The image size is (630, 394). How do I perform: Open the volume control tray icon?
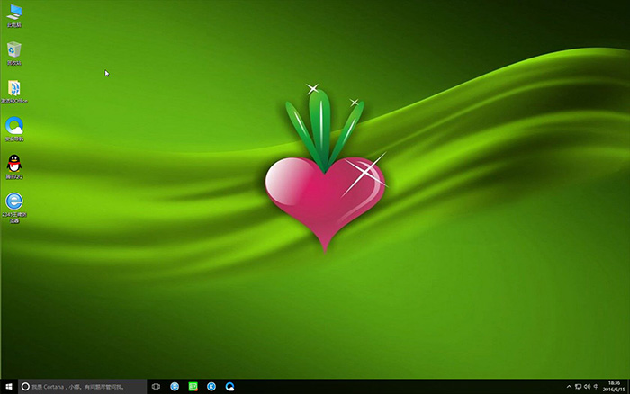pos(587,387)
